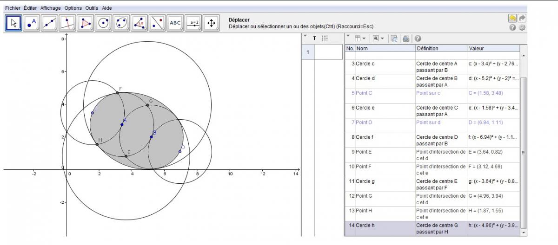Select the Point D row
This screenshot has width=558, height=245.
click(x=432, y=126)
